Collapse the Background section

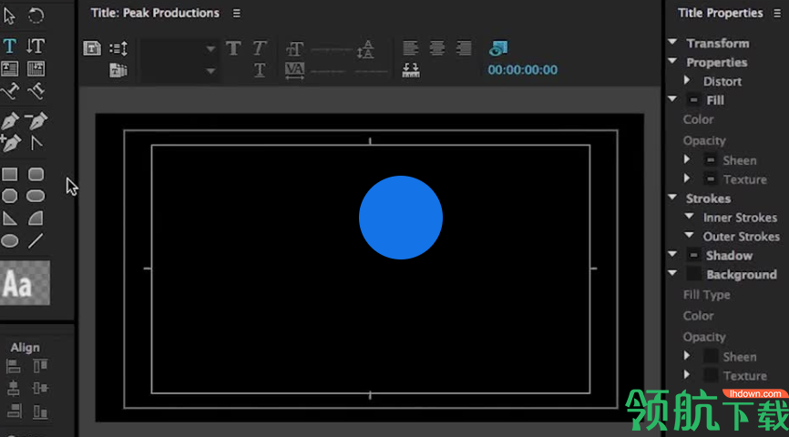[672, 273]
